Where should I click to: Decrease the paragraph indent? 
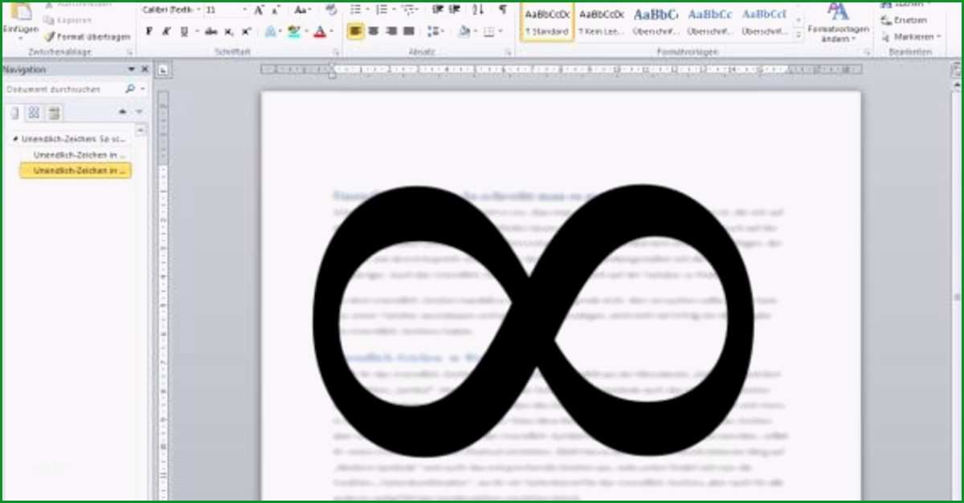438,10
